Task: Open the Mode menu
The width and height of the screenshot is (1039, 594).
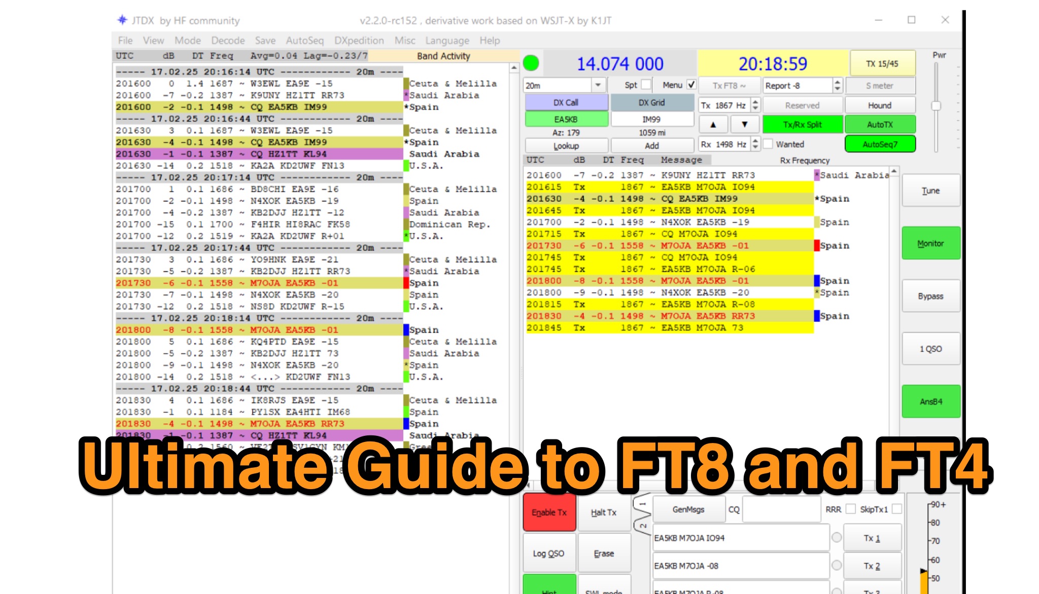Action: (188, 41)
